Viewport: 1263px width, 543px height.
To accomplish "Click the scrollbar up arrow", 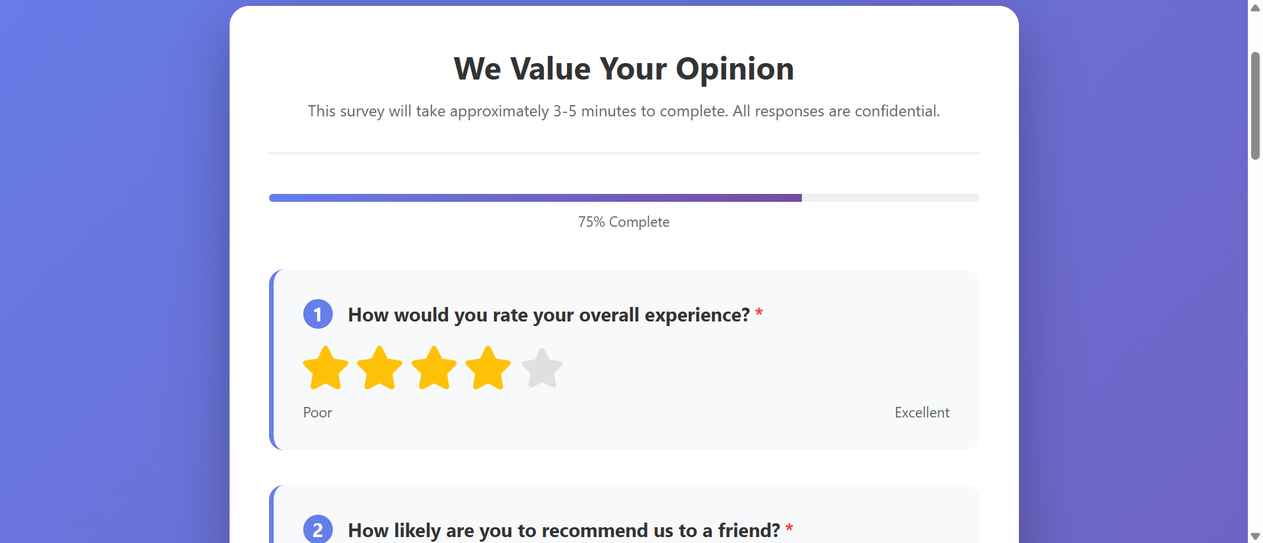I will tap(1255, 7).
